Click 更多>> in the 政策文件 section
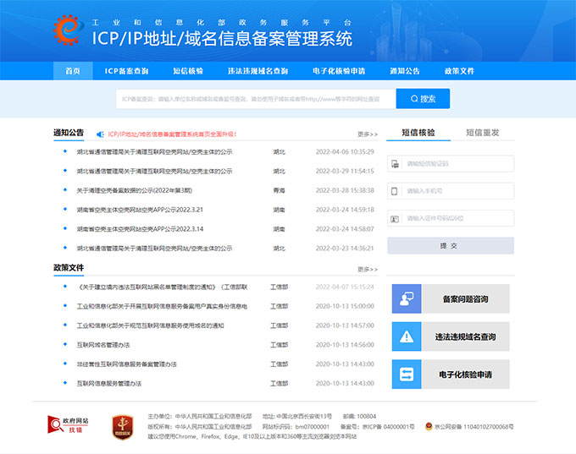 (368, 269)
